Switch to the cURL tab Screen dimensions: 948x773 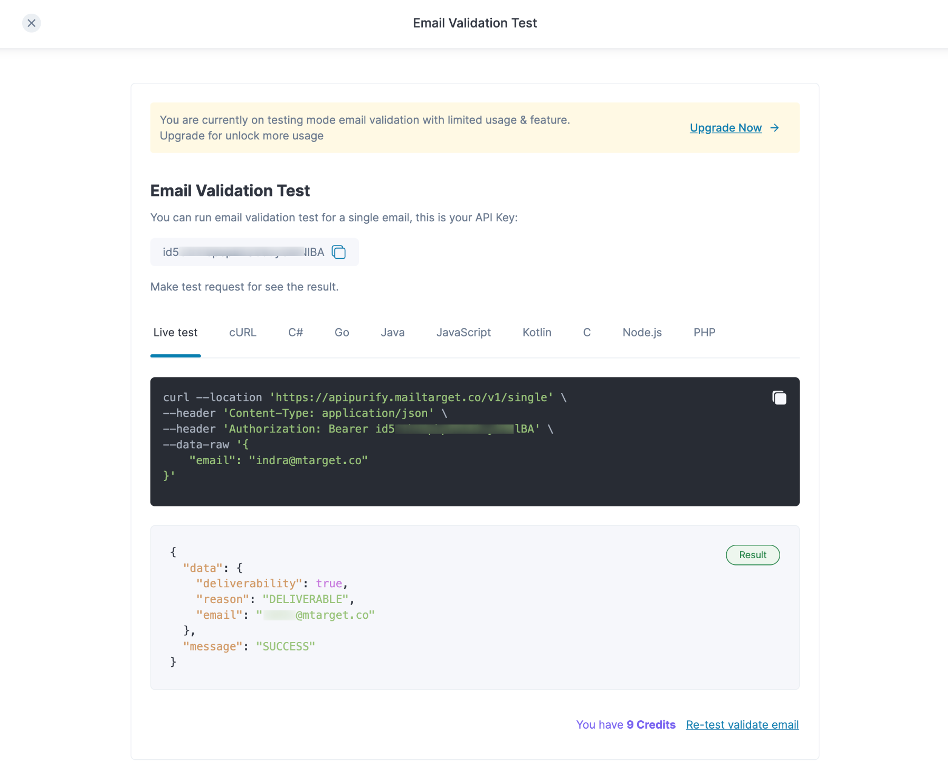[x=243, y=333]
